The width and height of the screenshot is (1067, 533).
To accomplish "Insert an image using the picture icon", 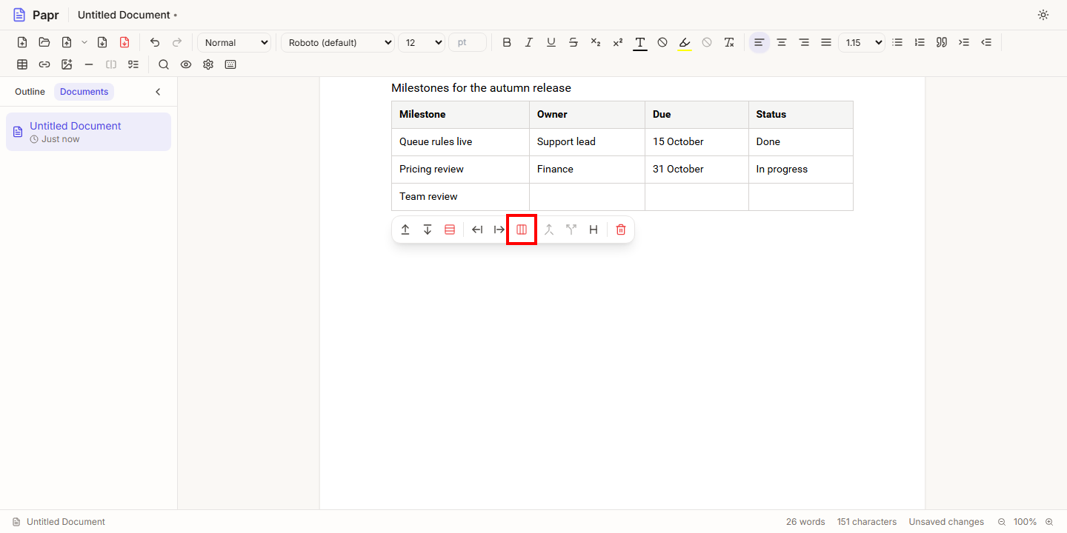I will coord(67,64).
